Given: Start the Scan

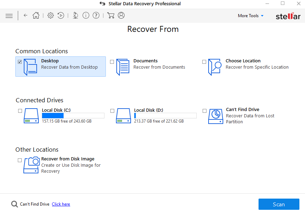Looking at the screenshot, I should pos(279,204).
